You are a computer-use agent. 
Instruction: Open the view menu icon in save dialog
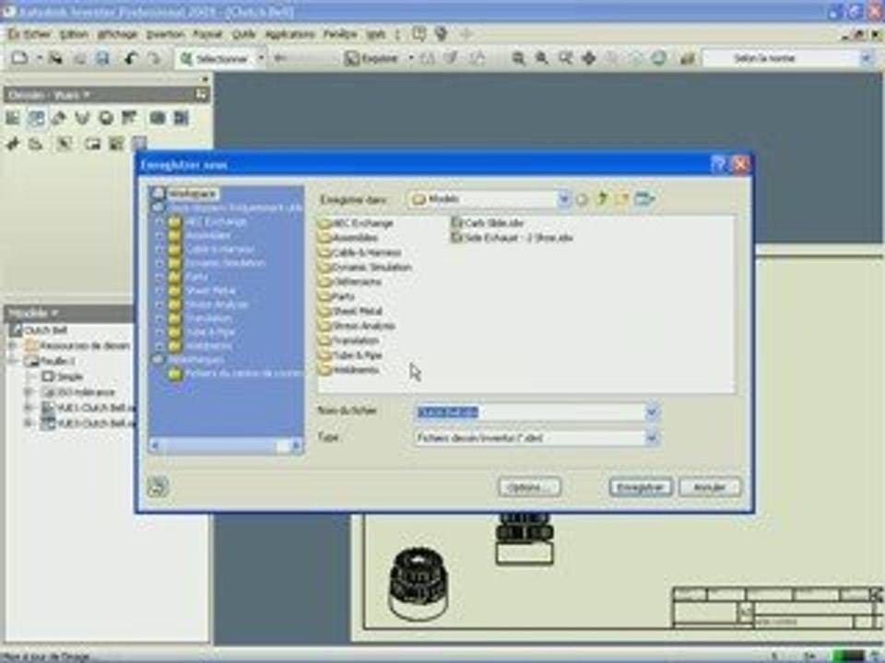pos(644,199)
